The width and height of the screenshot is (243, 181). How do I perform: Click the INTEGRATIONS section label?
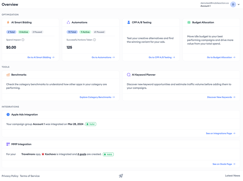point(11,107)
